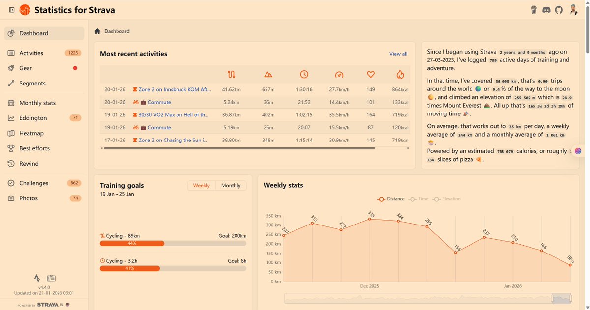
Task: Click the clock time column header icon
Action: point(304,75)
